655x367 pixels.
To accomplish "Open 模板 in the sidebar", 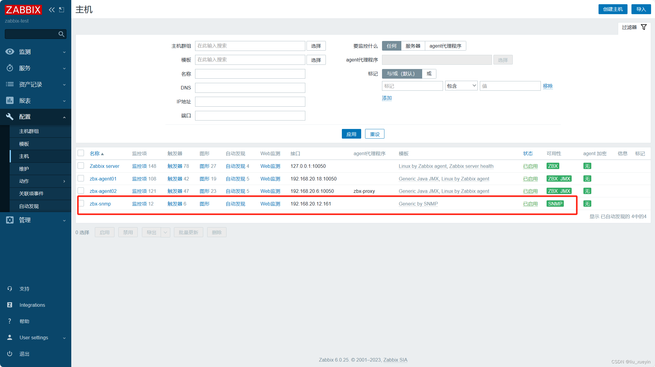I will [x=24, y=144].
